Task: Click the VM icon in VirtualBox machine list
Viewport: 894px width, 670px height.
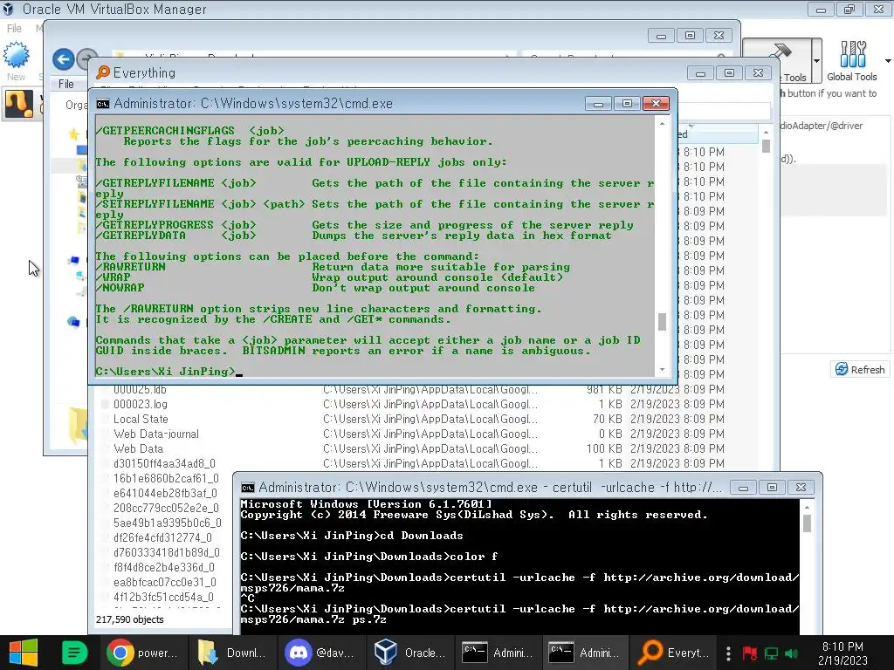Action: pos(19,104)
